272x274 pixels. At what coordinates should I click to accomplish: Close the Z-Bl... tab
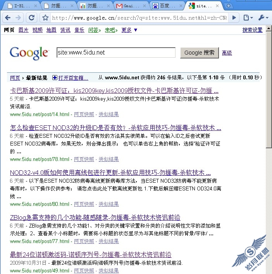[x=36, y=6]
